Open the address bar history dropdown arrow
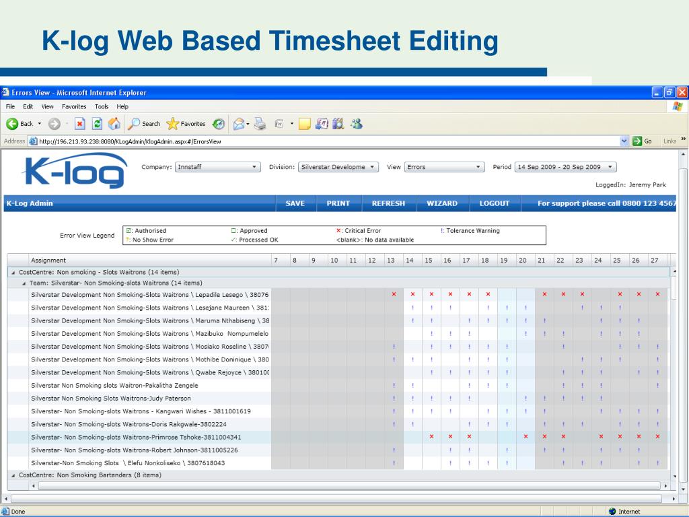 (624, 141)
